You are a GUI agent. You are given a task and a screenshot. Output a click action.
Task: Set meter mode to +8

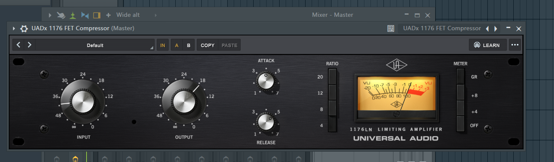click(460, 92)
